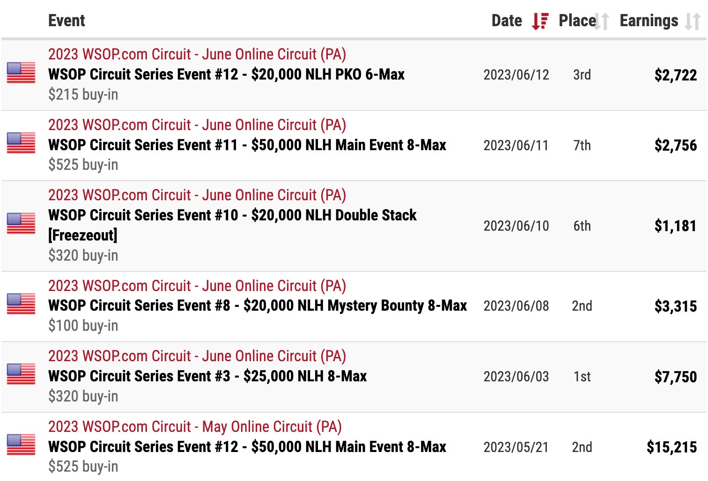Open June Online Circuit link above Event #8
This screenshot has height=481, width=708.
coord(197,286)
